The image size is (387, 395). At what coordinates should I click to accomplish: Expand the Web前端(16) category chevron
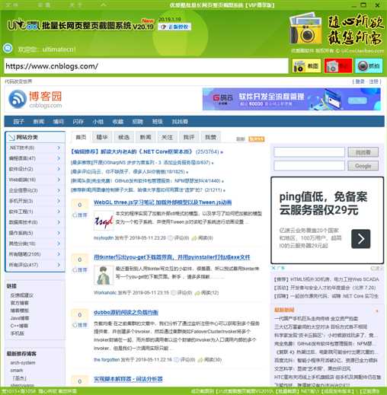(x=59, y=180)
